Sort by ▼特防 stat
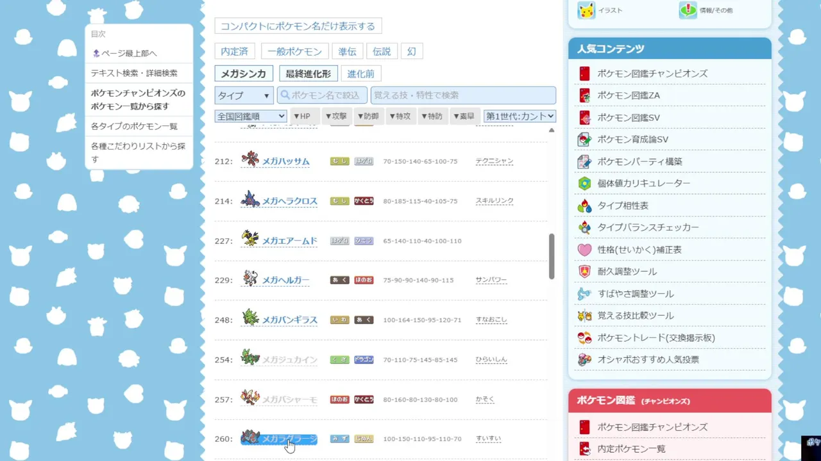 (432, 116)
